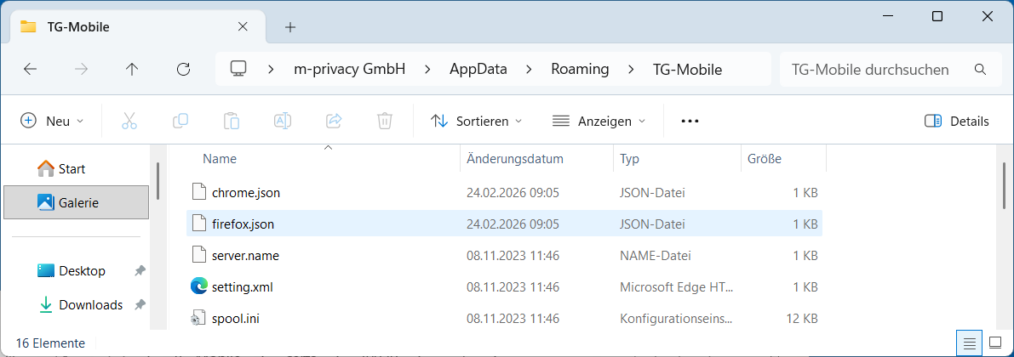The width and height of the screenshot is (1014, 357).
Task: Open the Anzeigen view options dropdown
Action: coord(599,121)
